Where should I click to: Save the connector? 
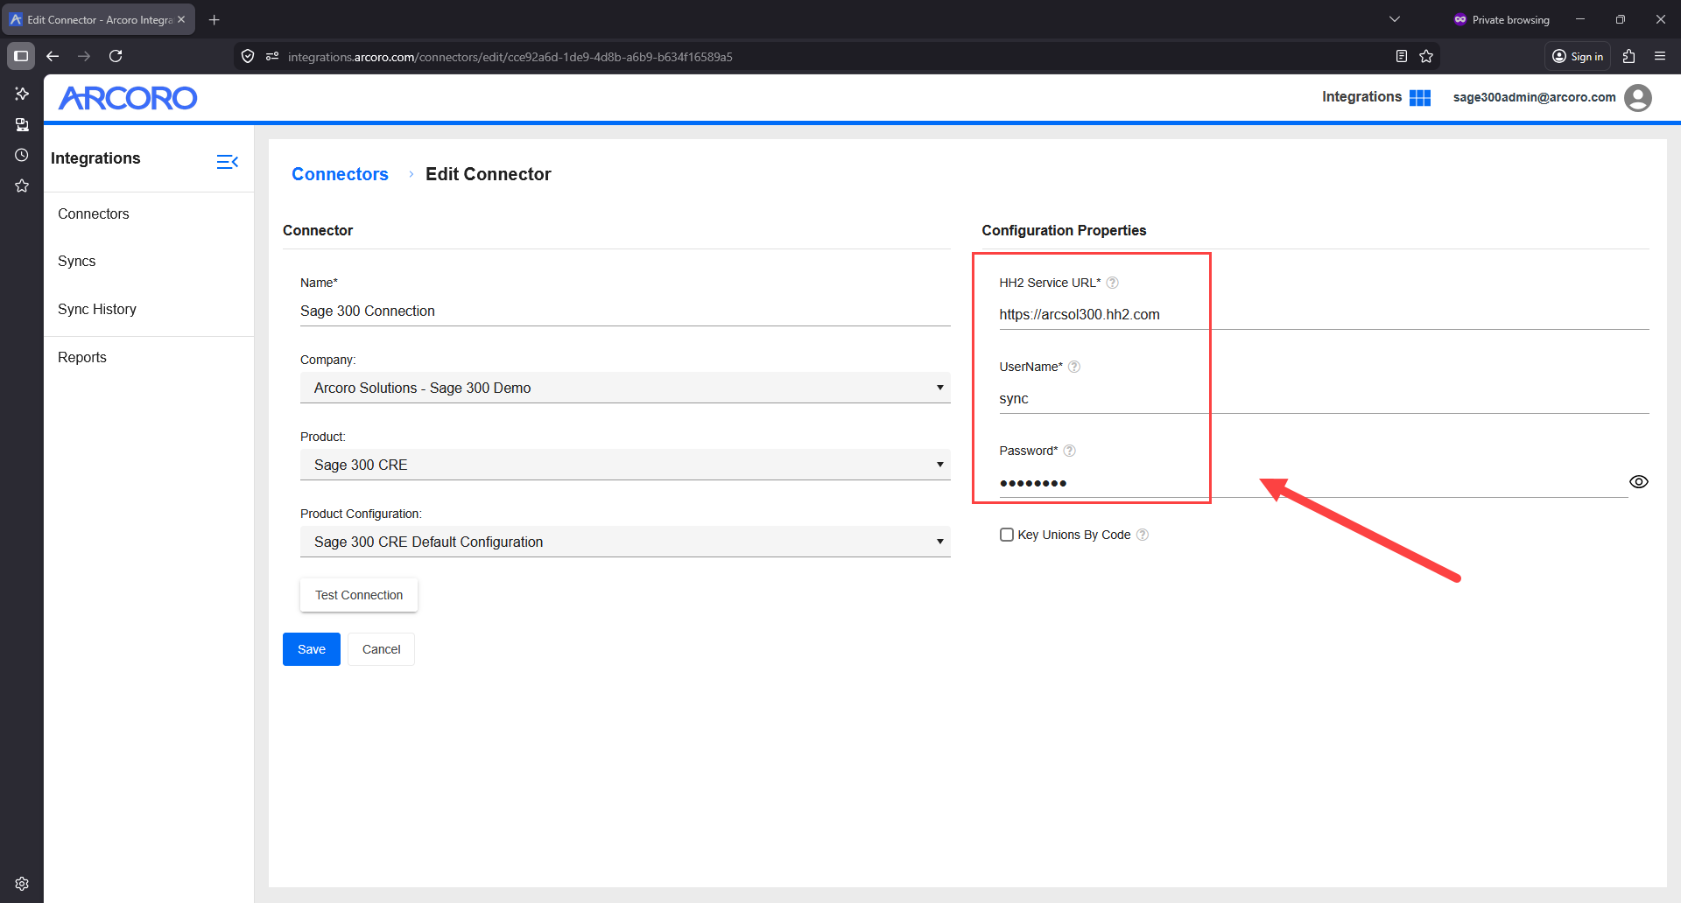click(312, 649)
